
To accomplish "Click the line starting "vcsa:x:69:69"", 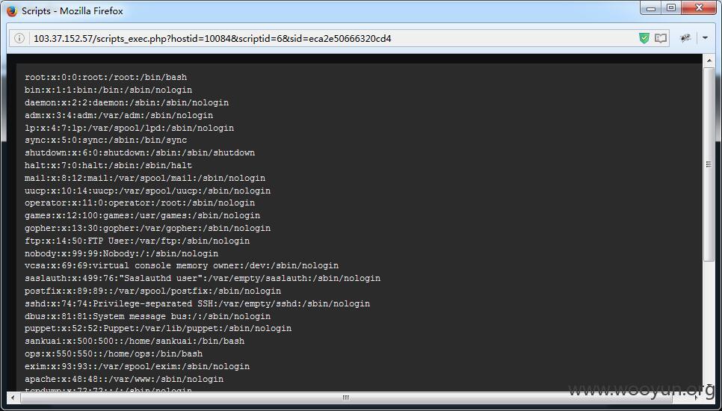I will click(182, 265).
